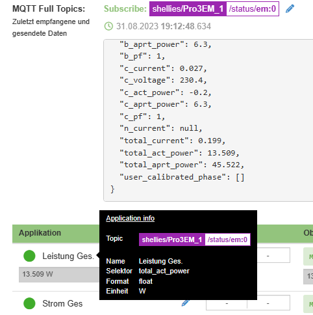
Task: Select the Leistung Ges. application name
Action: coord(68,256)
